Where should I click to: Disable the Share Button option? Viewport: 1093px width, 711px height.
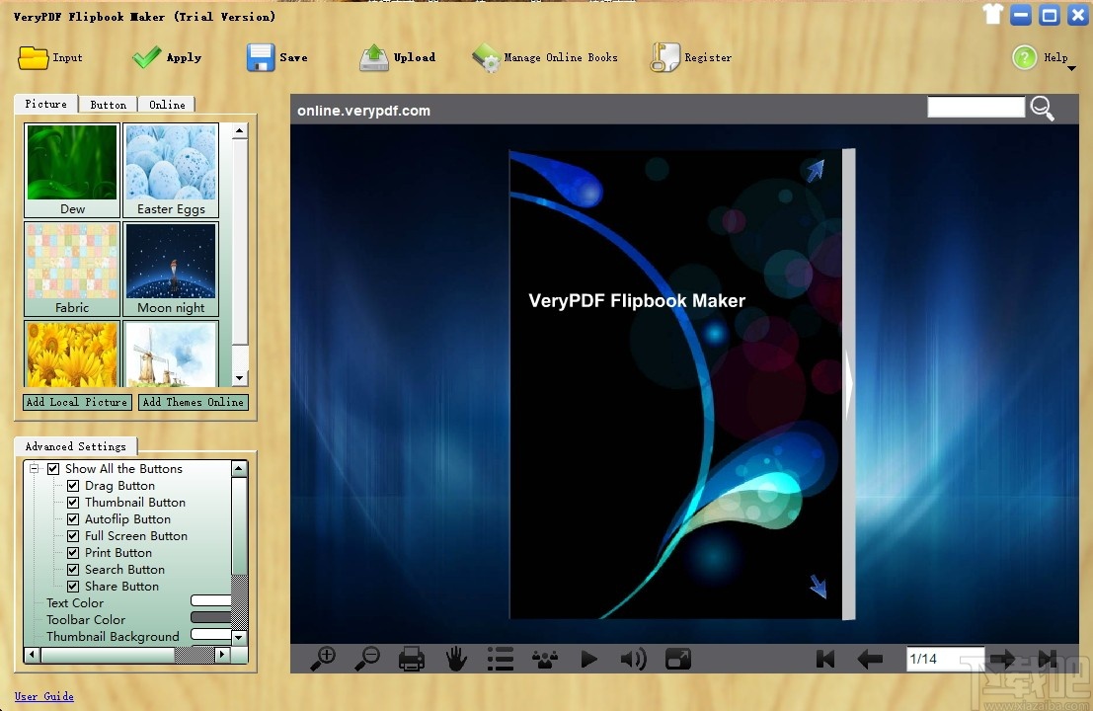[73, 586]
